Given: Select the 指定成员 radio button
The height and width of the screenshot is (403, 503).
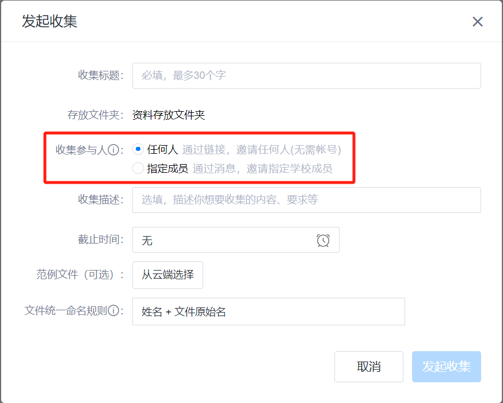Looking at the screenshot, I should pos(138,169).
